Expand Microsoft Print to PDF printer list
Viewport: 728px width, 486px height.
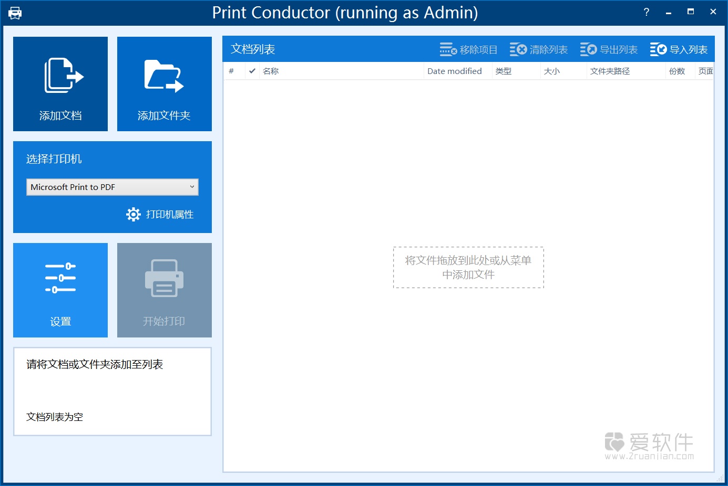112,187
